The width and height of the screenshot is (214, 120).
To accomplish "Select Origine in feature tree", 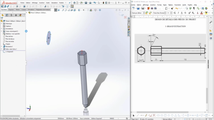I will [8, 44].
